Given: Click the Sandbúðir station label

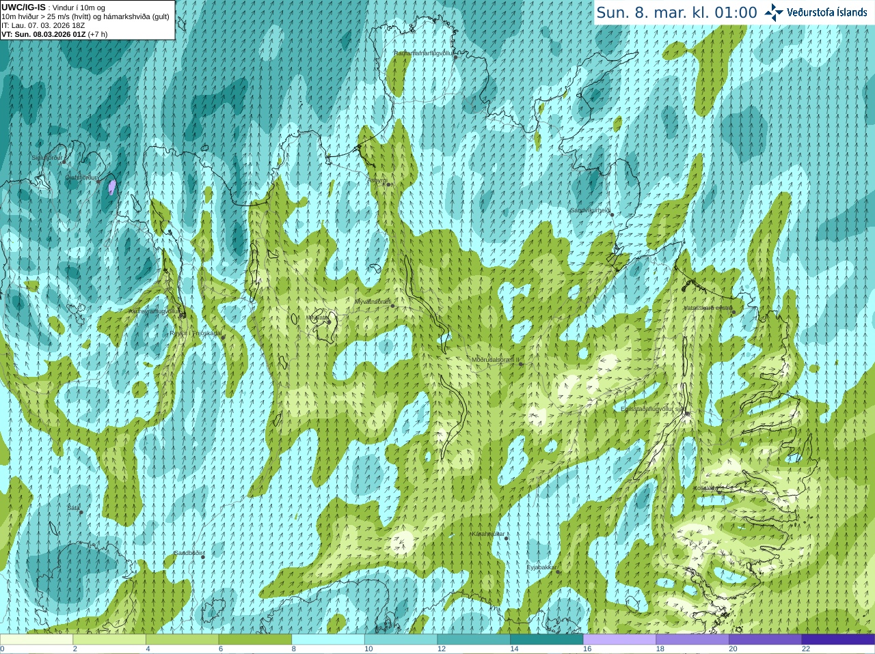Looking at the screenshot, I should 187,553.
